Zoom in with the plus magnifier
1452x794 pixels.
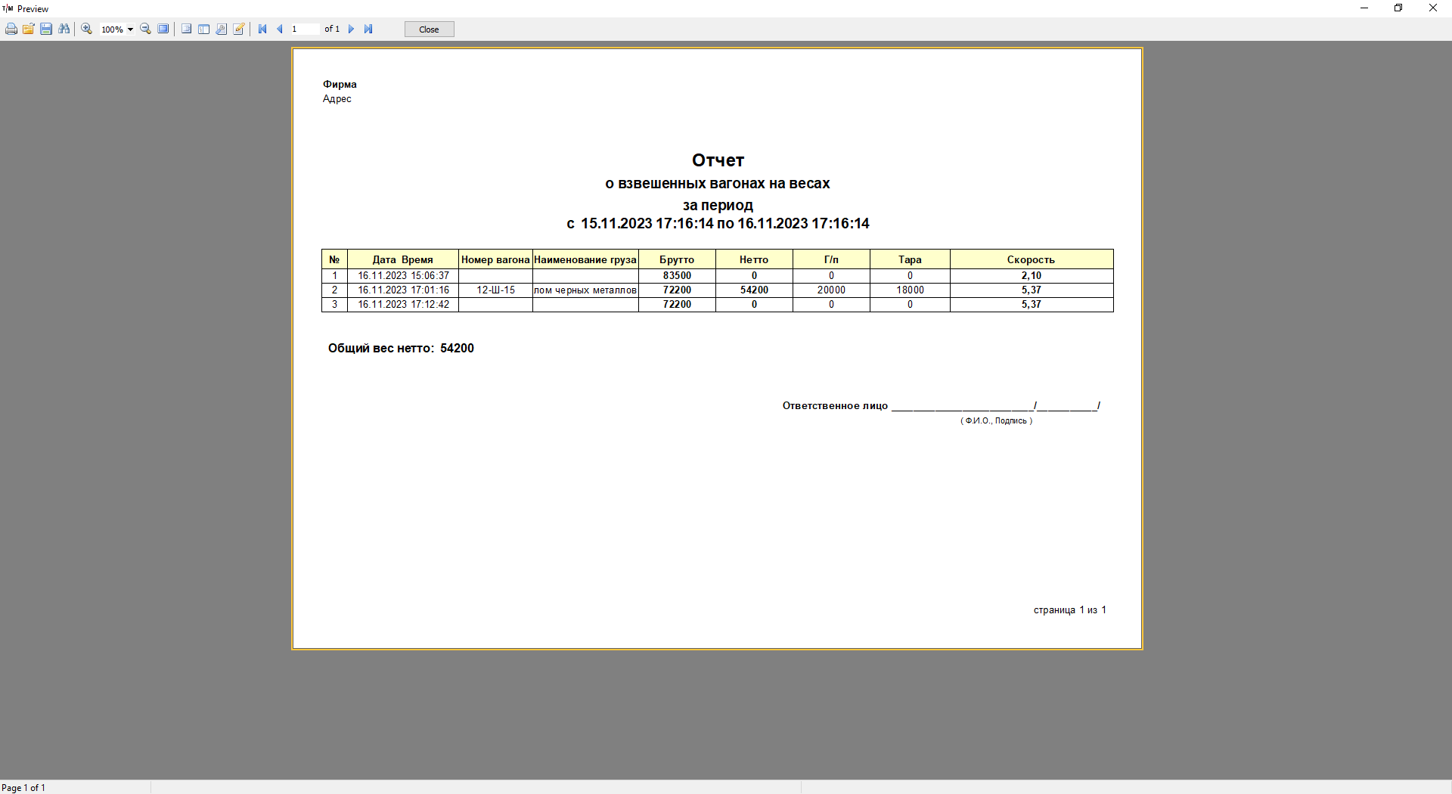(87, 29)
